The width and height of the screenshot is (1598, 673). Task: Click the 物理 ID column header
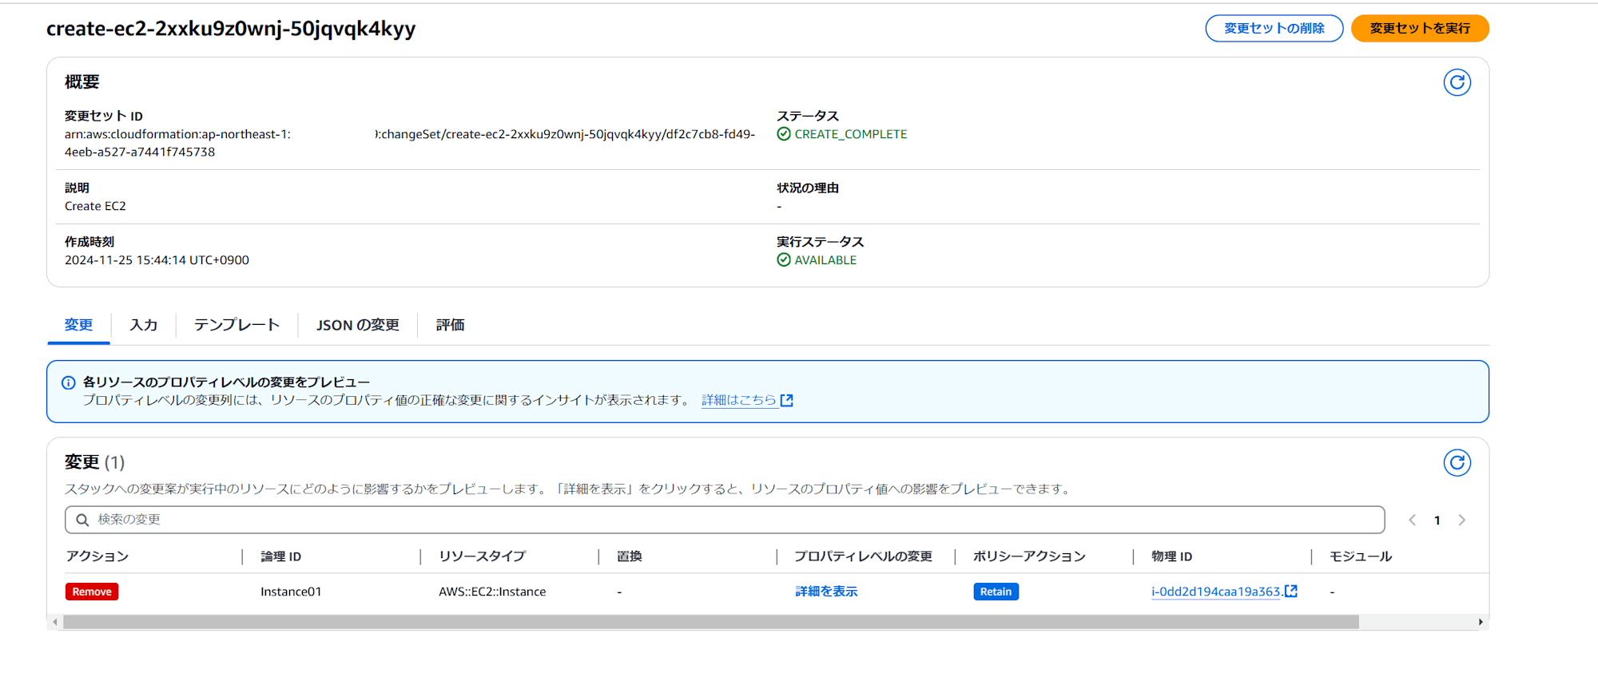pos(1172,556)
